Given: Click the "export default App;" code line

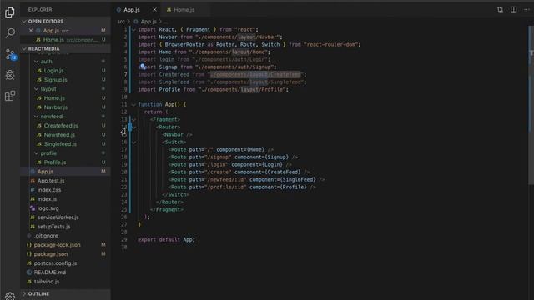Looking at the screenshot, I should click(166, 239).
